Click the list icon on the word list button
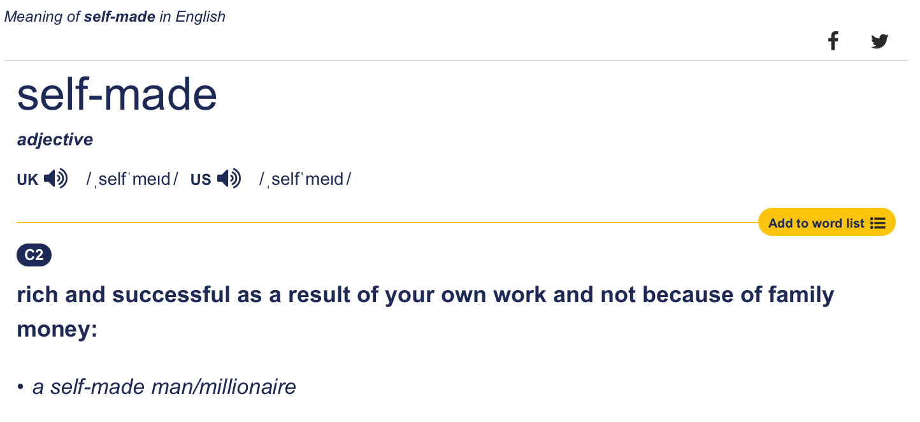Viewport: 920px width, 422px height. 878,223
